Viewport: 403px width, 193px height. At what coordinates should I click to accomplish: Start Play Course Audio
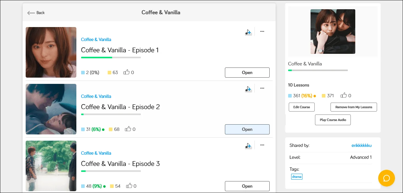coord(333,120)
